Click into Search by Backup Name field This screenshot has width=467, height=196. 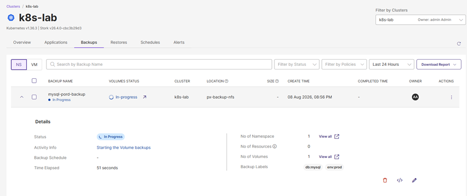click(x=159, y=64)
